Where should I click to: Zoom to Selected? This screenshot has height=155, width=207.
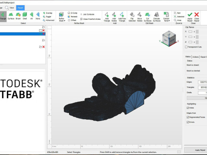[x=179, y=17]
